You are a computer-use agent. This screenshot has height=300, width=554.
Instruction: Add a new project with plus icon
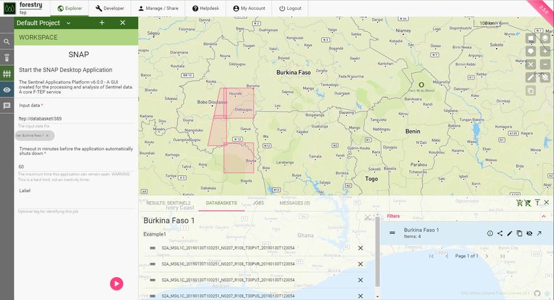coord(102,23)
